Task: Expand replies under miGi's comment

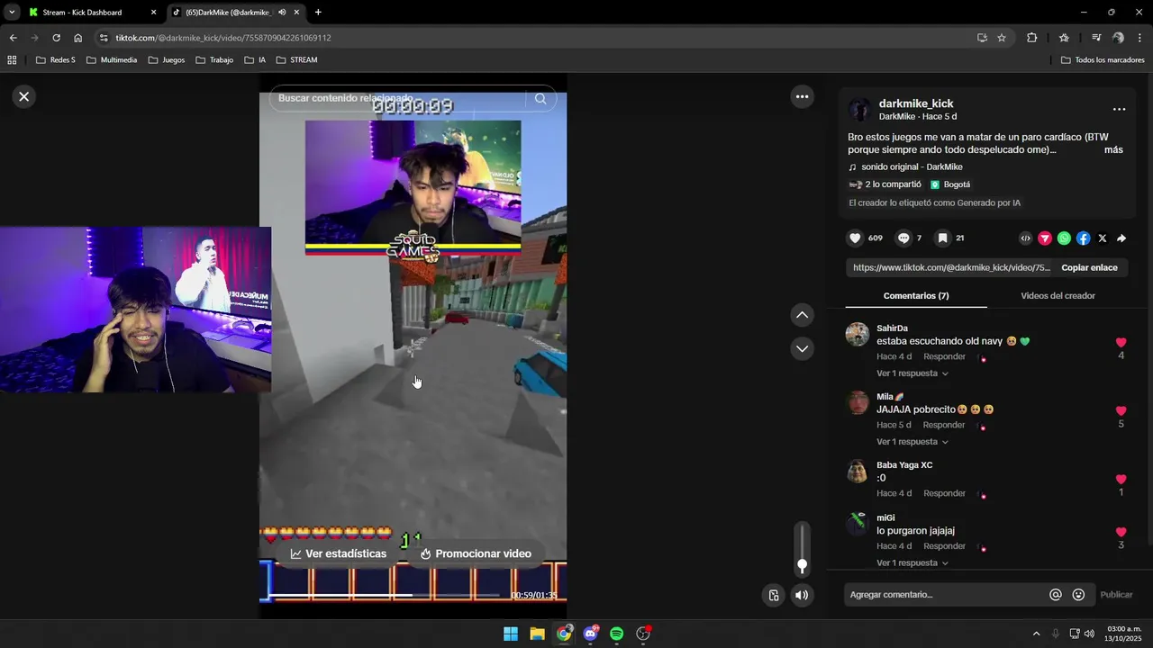Action: pyautogui.click(x=912, y=562)
